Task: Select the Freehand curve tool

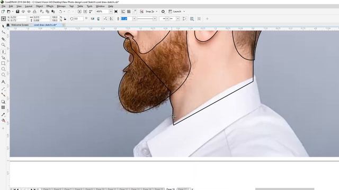Action: pyautogui.click(x=3, y=52)
